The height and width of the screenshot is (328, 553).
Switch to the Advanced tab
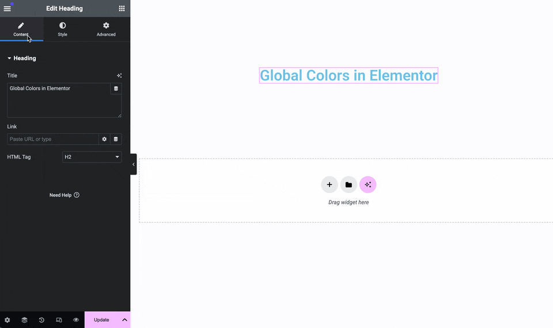(106, 29)
